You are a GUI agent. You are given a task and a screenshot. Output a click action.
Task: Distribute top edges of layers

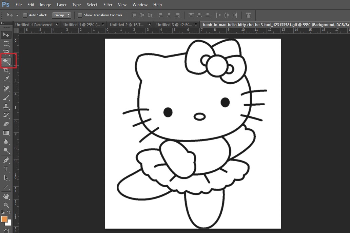click(191, 15)
